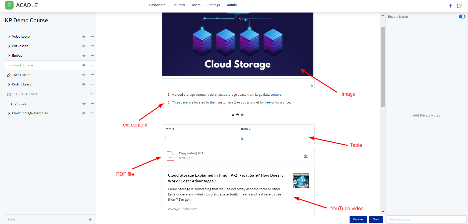
Task: Open the Courses menu
Action: (178, 5)
